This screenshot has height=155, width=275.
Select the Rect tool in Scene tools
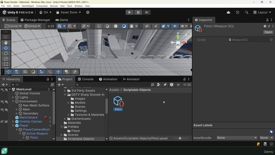6,64
